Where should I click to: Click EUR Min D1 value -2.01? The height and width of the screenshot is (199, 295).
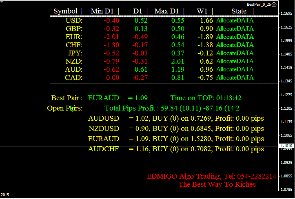(111, 37)
